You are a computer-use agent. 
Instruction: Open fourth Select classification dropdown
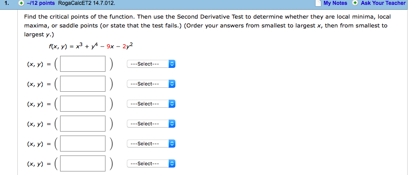[x=151, y=124]
